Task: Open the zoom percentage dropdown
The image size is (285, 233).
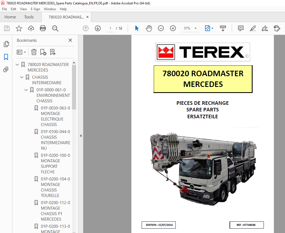Action: [195, 28]
